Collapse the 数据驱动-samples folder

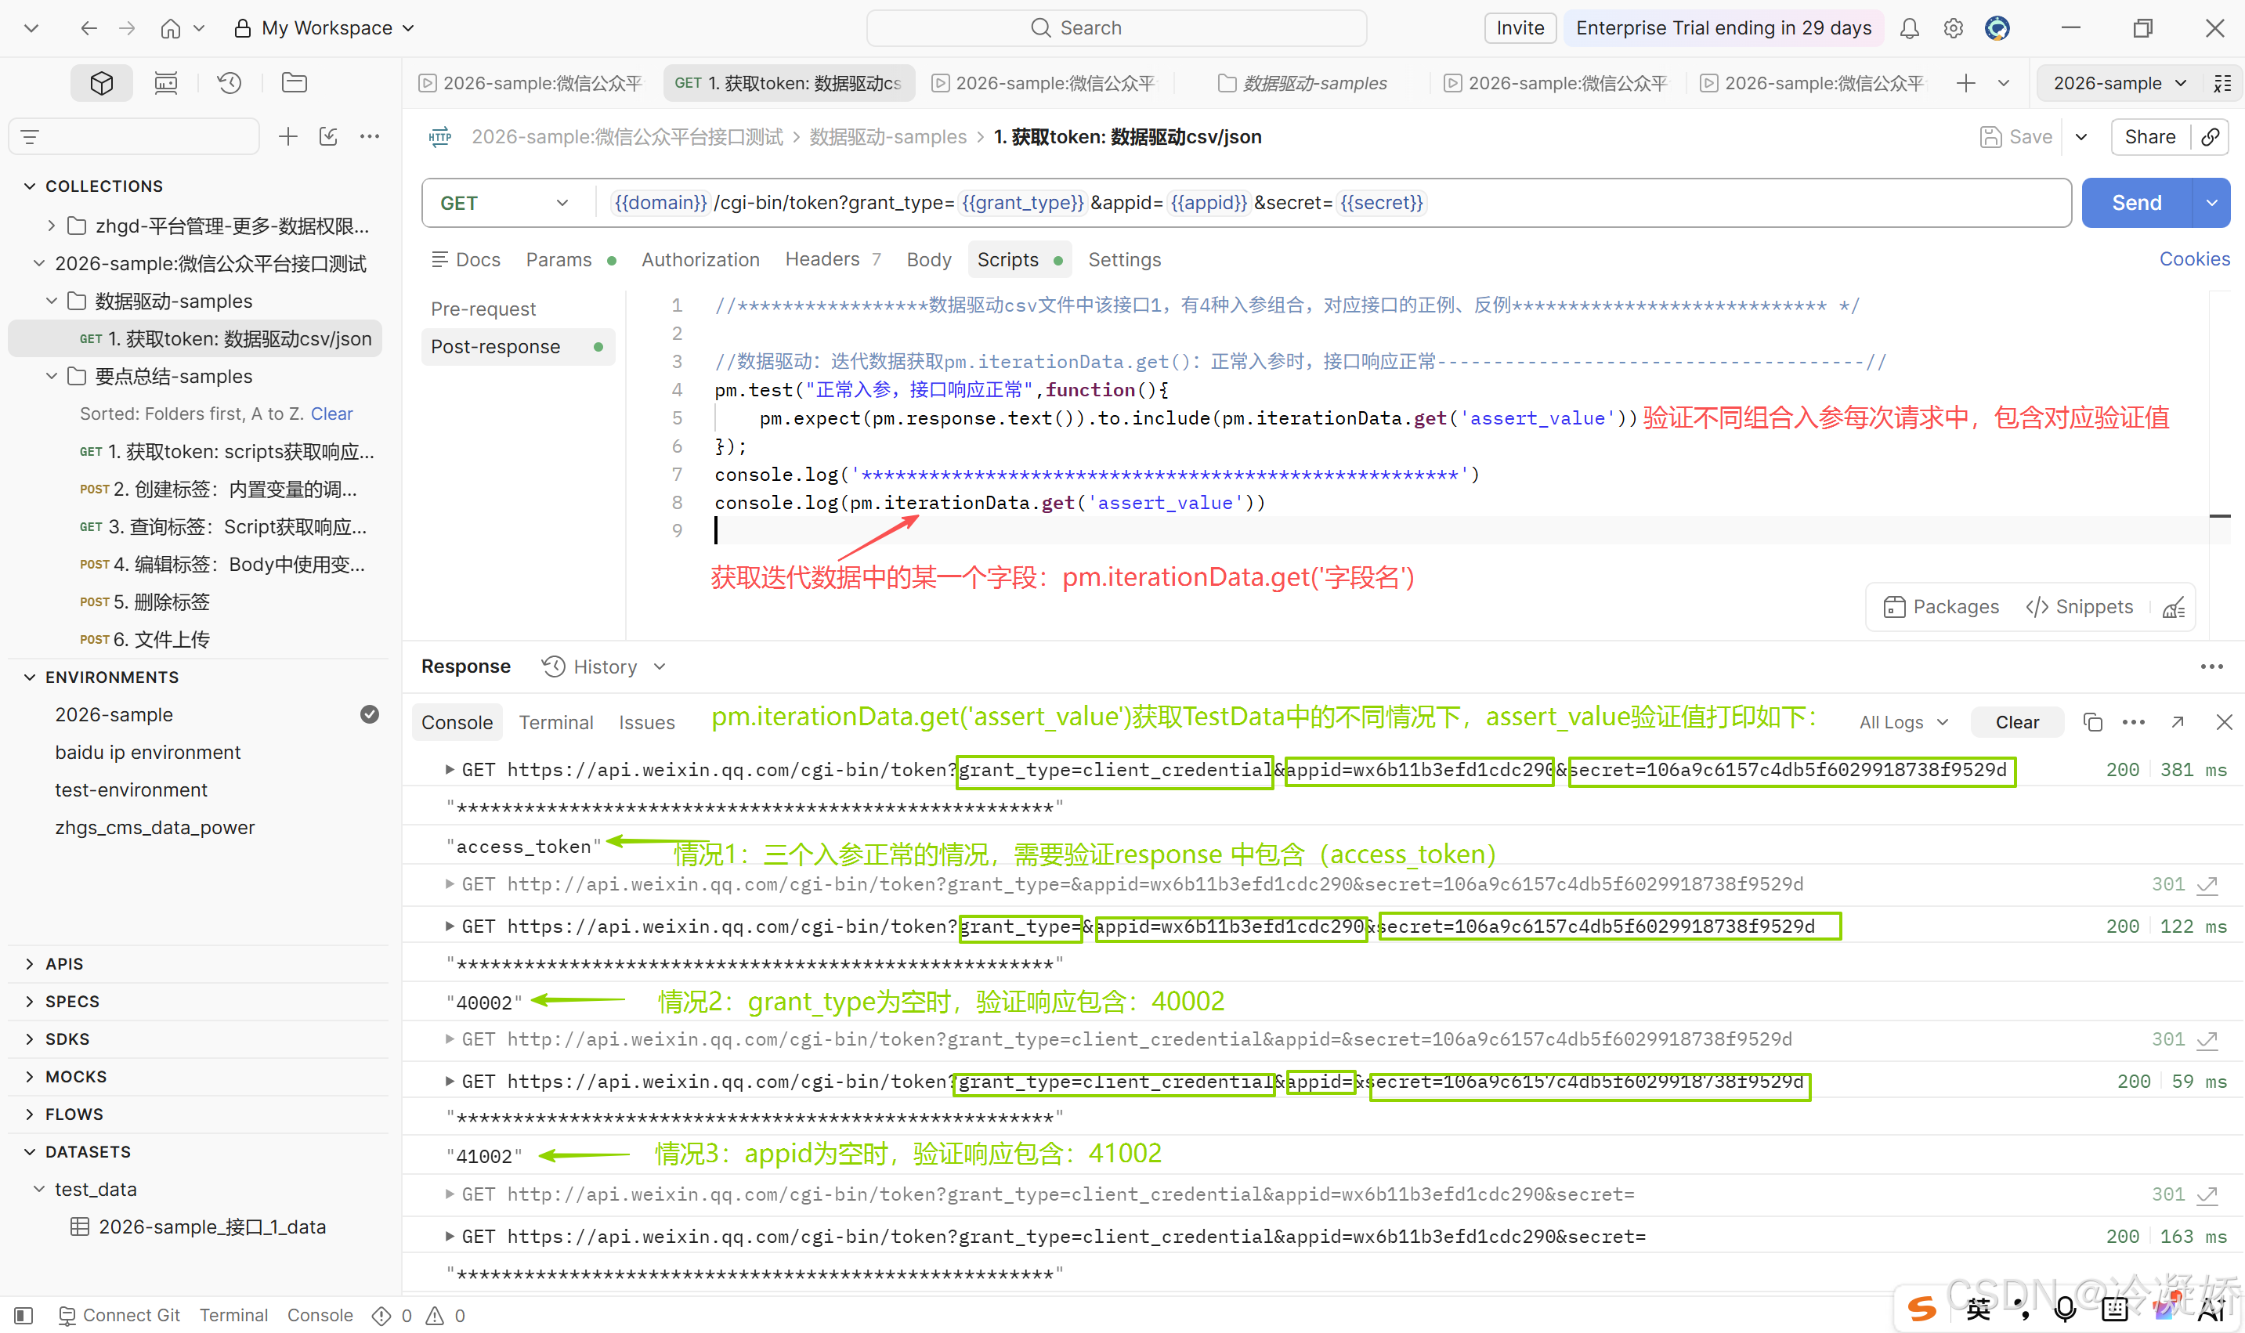coord(51,301)
